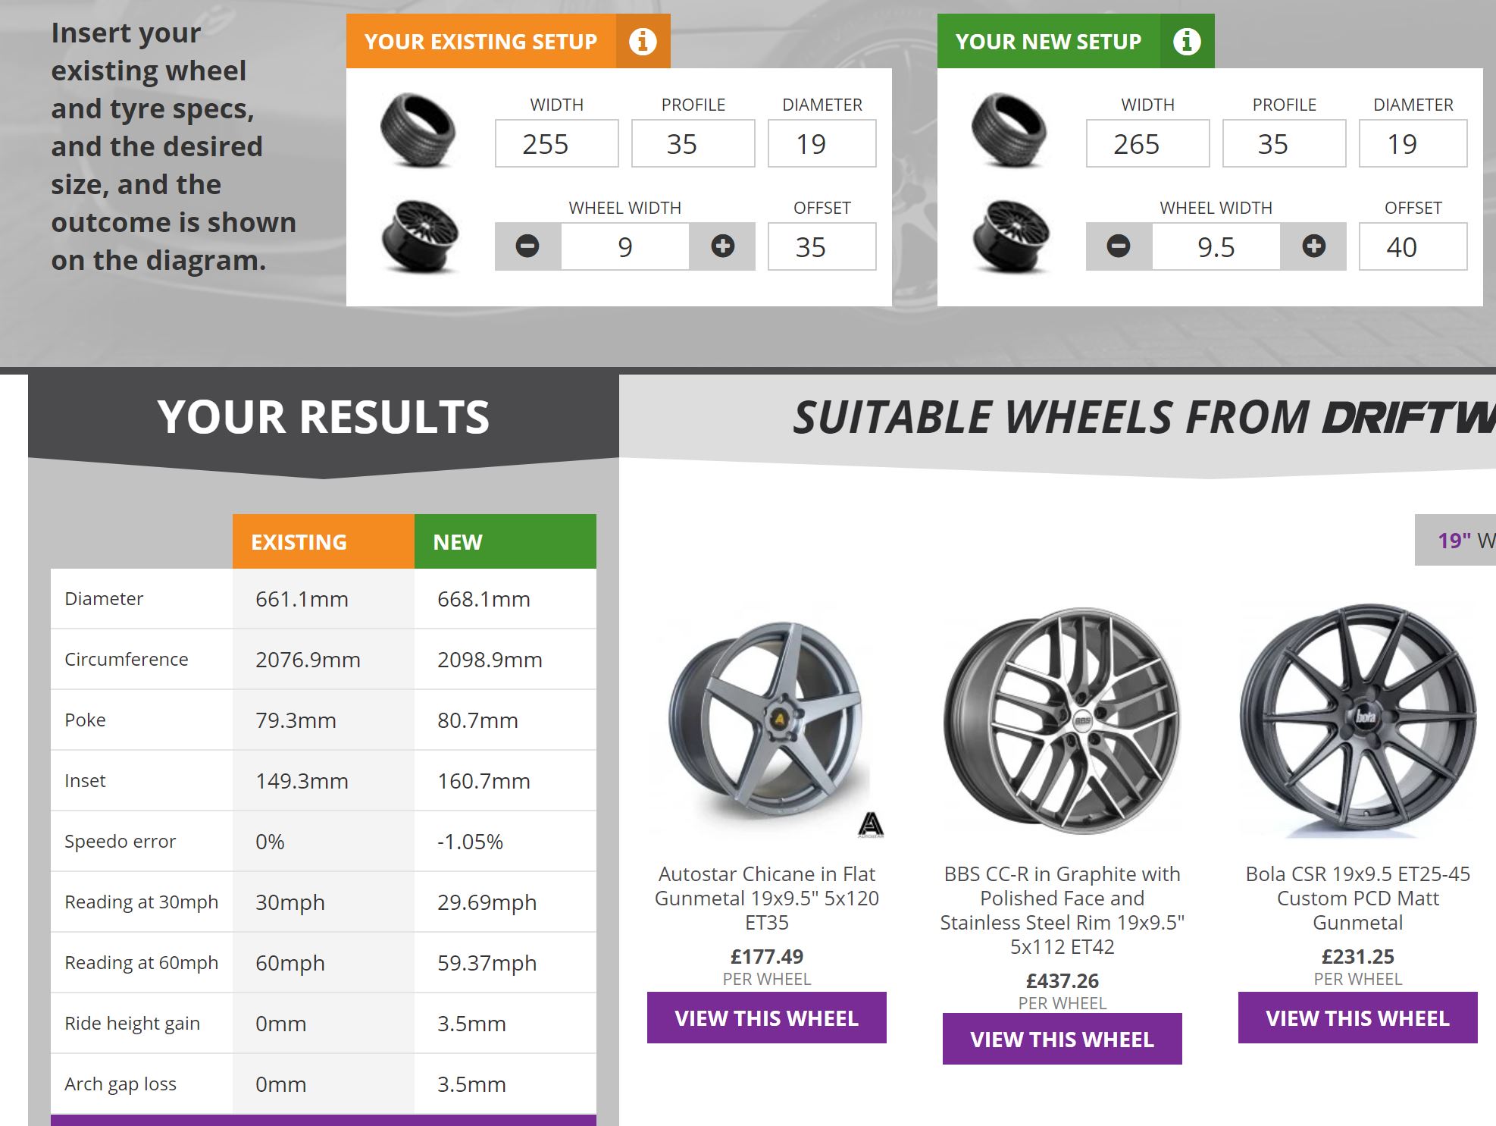Open the BBS CC-R wheel thumbnail image

click(x=1062, y=720)
